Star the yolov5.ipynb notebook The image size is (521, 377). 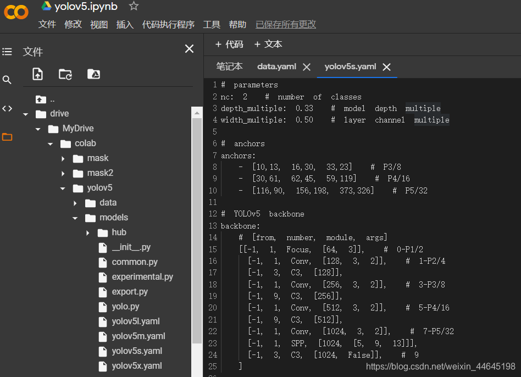click(134, 5)
